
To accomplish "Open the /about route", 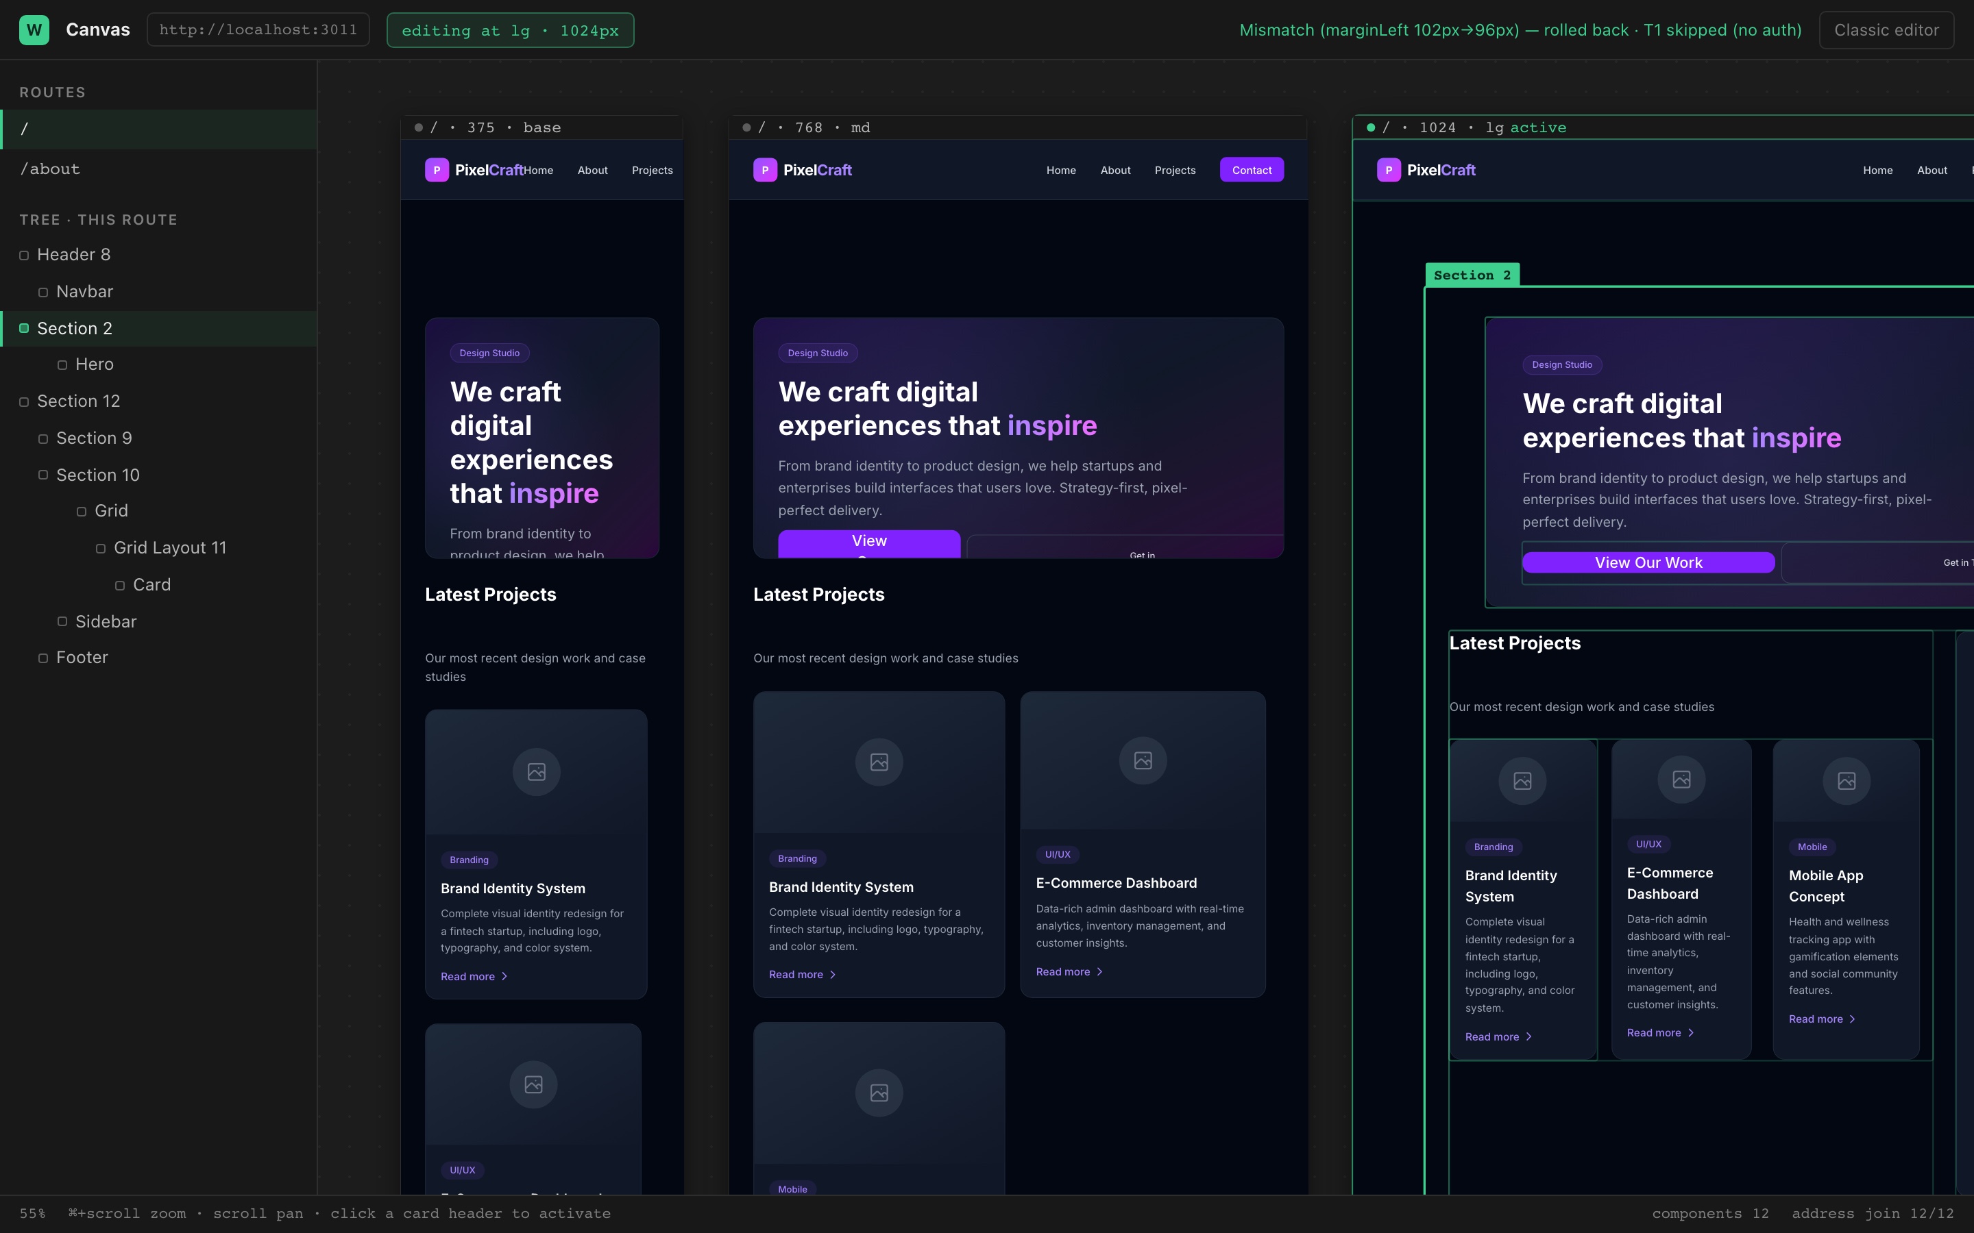I will pyautogui.click(x=158, y=169).
